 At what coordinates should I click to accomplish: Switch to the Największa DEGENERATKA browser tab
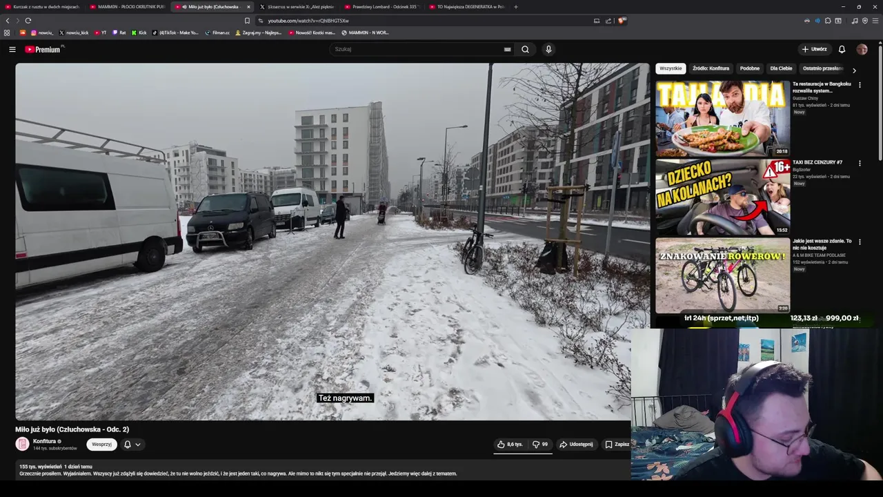466,7
